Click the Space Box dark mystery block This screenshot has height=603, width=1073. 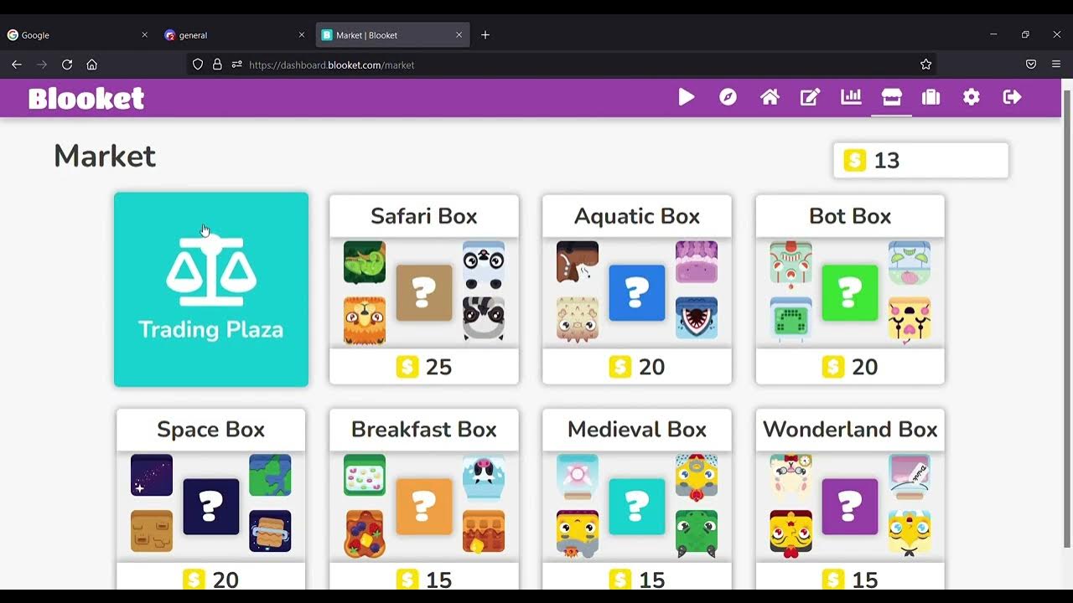click(x=211, y=506)
